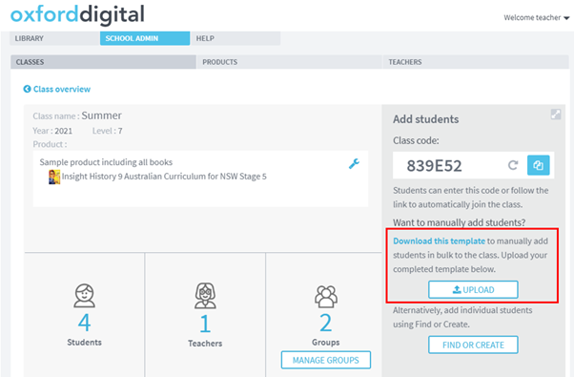Screen dimensions: 574x377
Task: Switch to the TEACHERS tab
Action: click(x=476, y=62)
